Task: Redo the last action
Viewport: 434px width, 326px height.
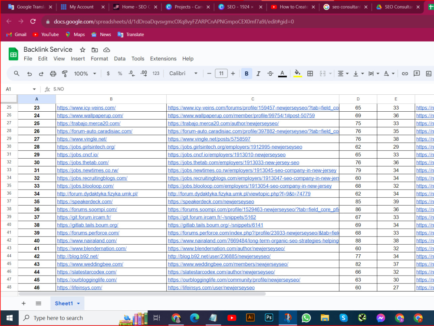Action: [41, 73]
